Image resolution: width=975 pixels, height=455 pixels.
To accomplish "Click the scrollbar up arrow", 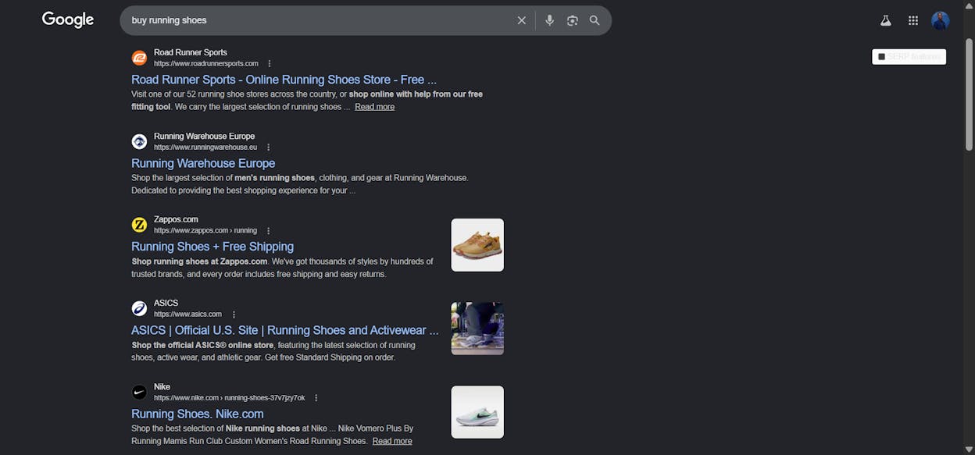I will [x=970, y=5].
